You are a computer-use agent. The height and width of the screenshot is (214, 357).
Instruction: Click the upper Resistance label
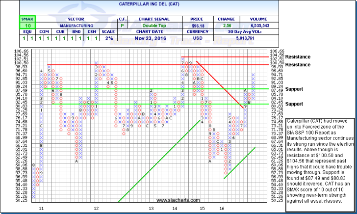298,56
